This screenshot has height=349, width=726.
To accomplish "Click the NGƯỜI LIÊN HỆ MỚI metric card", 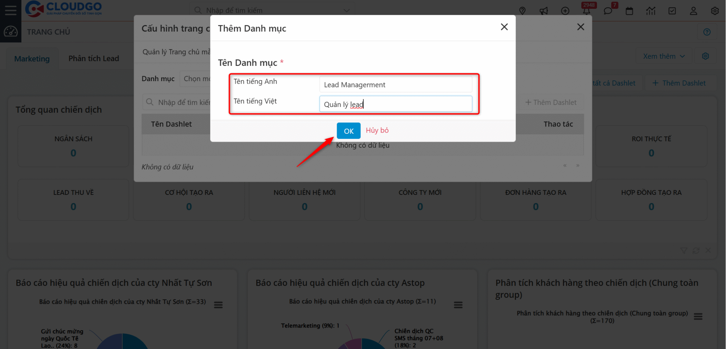I will [305, 200].
